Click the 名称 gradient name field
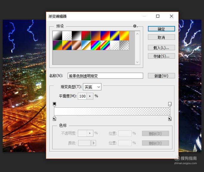 105,76
